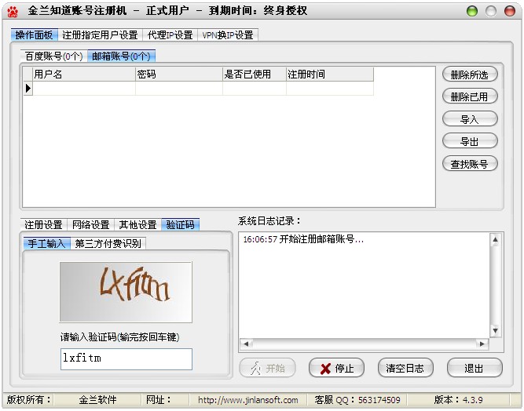This screenshot has width=524, height=411.
Task: Open 注册设置 tab
Action: [43, 224]
